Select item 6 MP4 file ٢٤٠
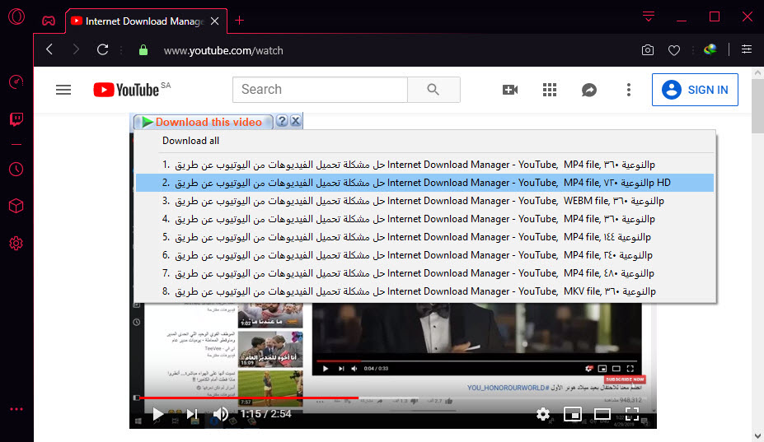The width and height of the screenshot is (764, 442). pyautogui.click(x=424, y=255)
